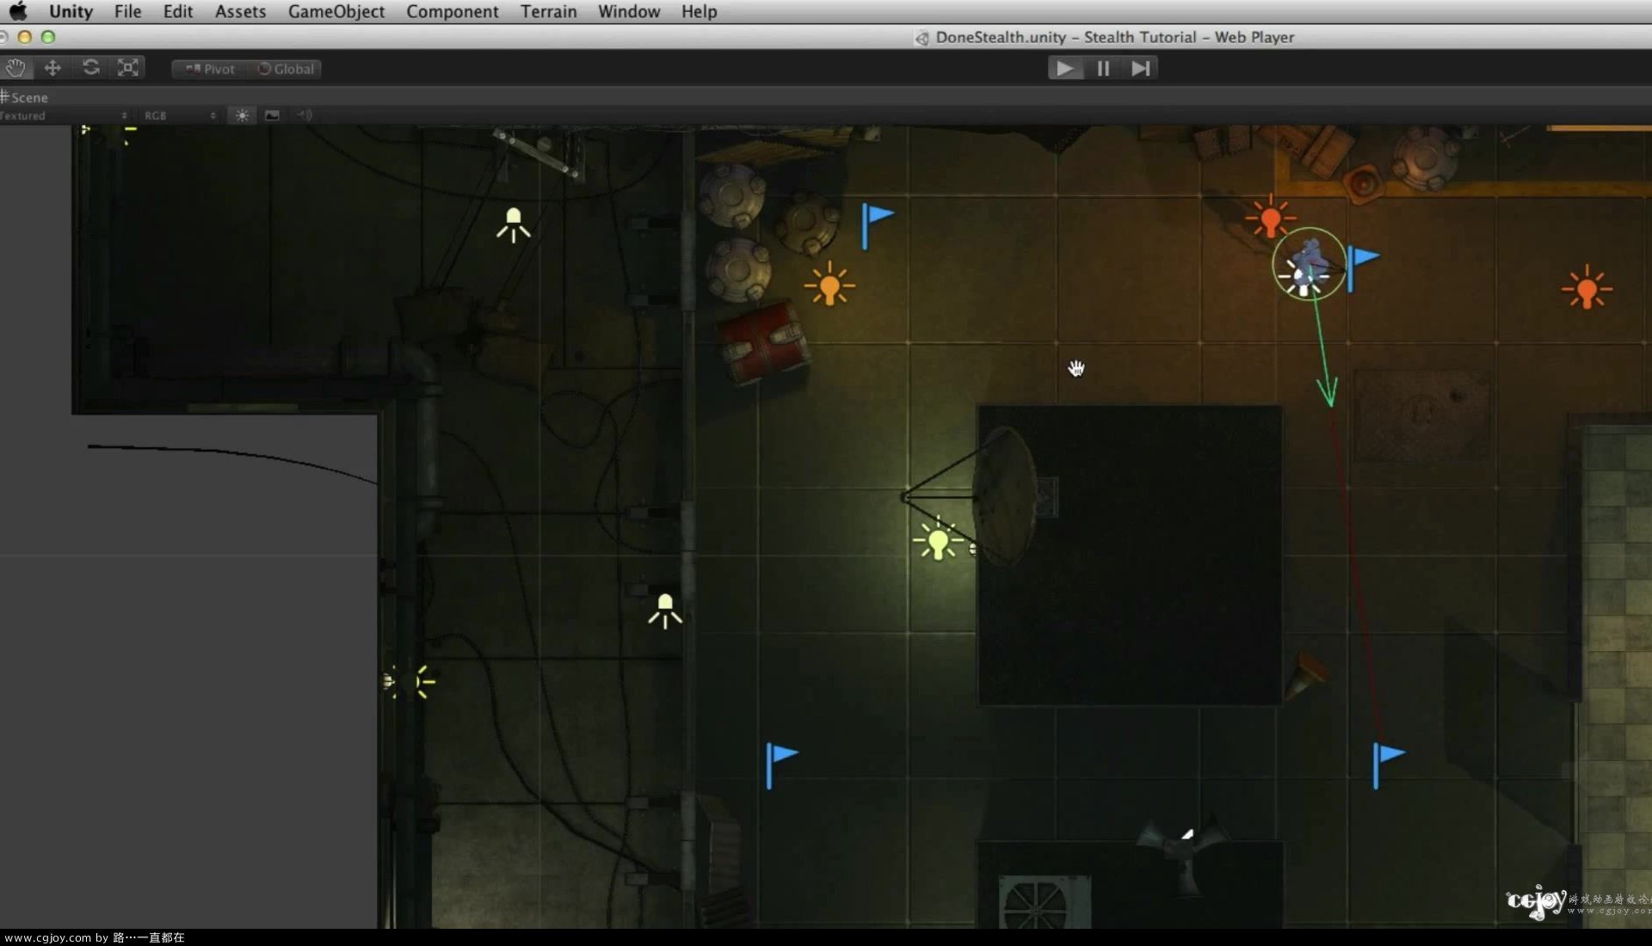
Task: Select the yellow-green light gizmo near the satellite dish
Action: 938,542
